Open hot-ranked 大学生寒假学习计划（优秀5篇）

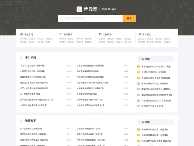pos(155,84)
